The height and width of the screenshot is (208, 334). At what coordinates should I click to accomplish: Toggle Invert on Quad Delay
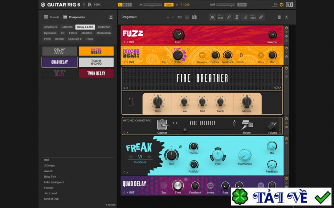[210, 185]
